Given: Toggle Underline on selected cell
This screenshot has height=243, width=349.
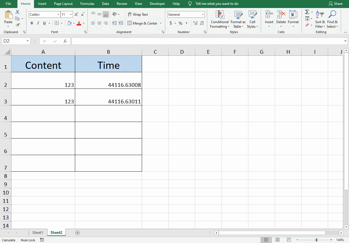Looking at the screenshot, I should (x=44, y=23).
